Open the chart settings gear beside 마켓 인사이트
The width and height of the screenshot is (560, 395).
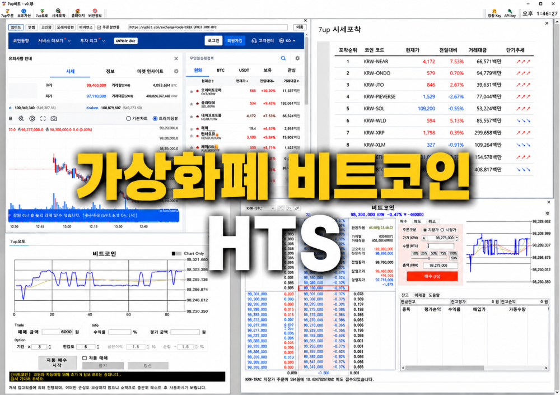point(176,71)
